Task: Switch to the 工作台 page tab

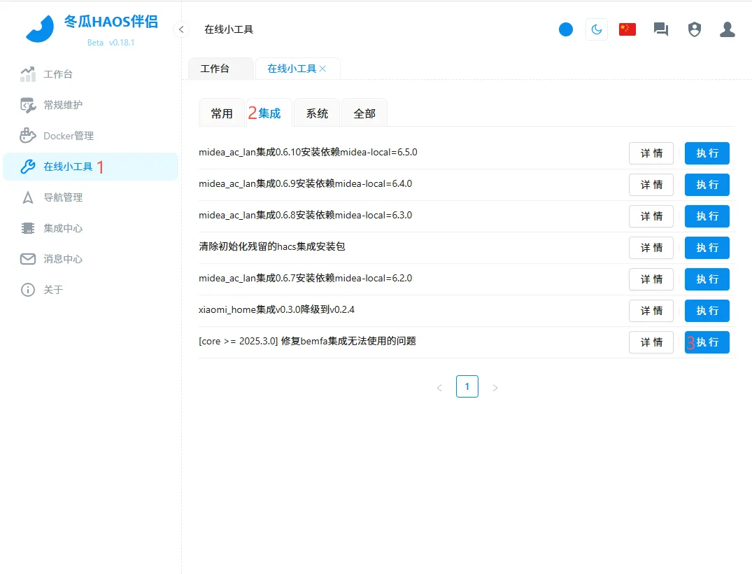Action: point(221,69)
